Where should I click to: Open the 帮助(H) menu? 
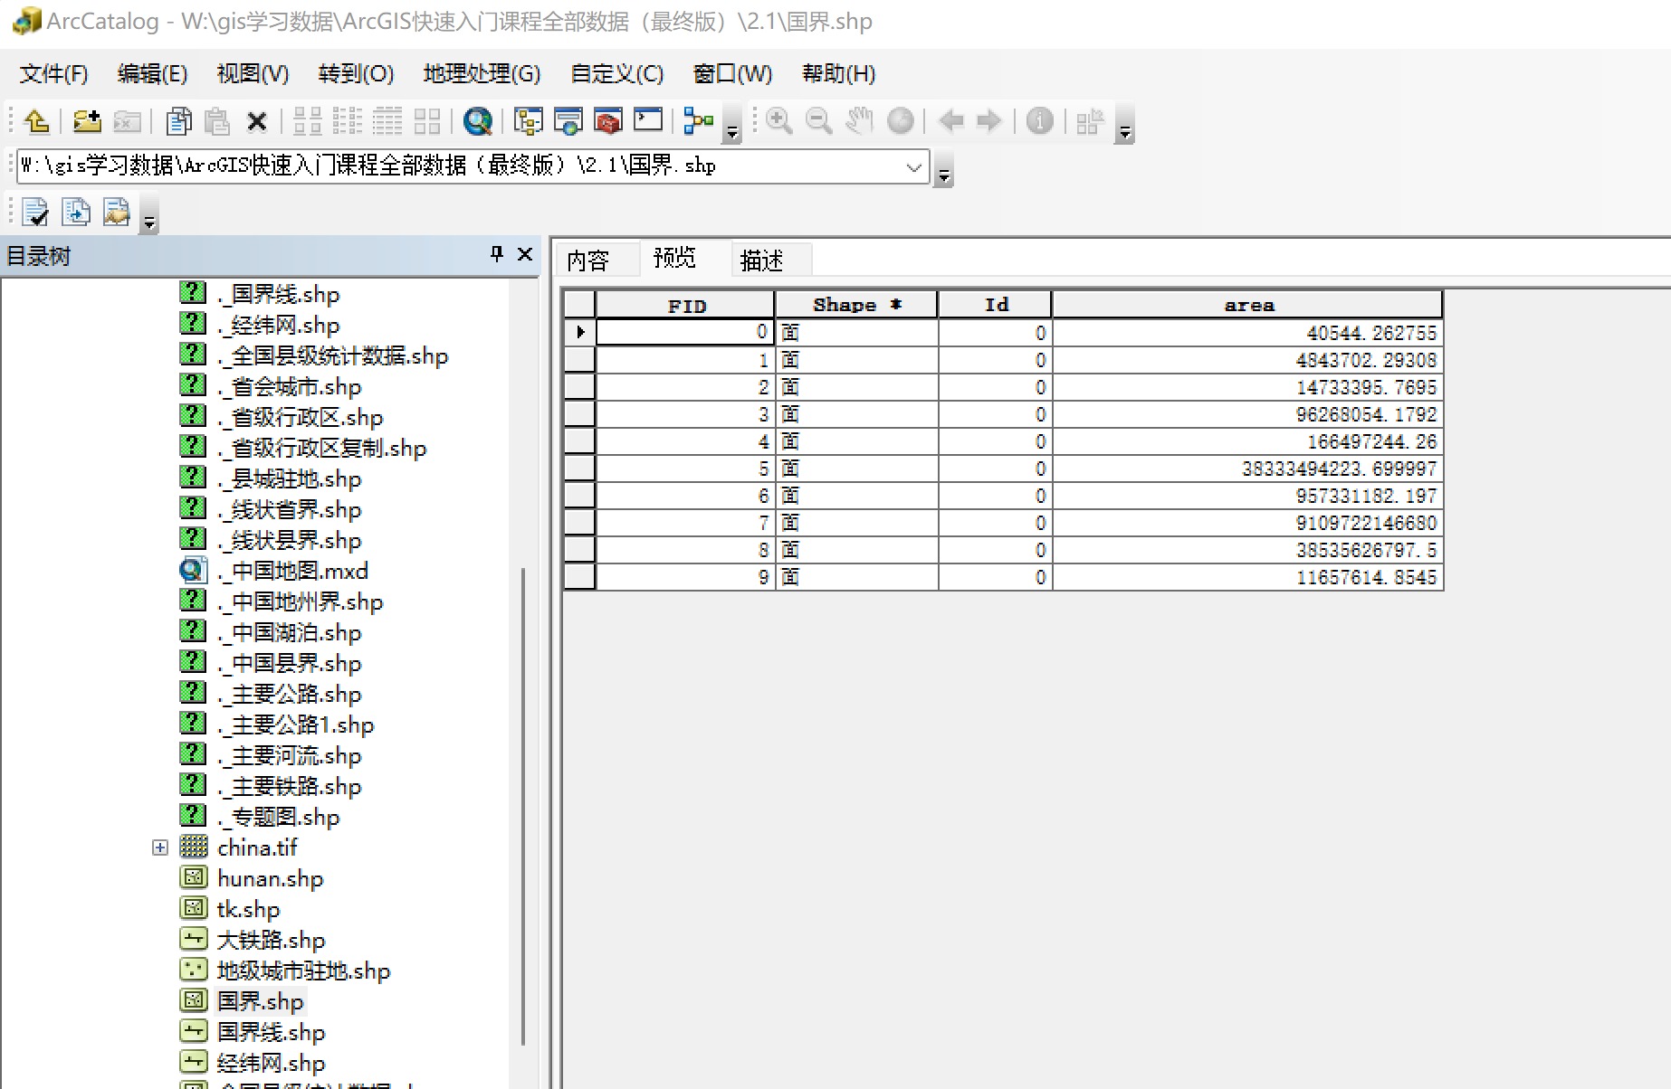coord(838,74)
